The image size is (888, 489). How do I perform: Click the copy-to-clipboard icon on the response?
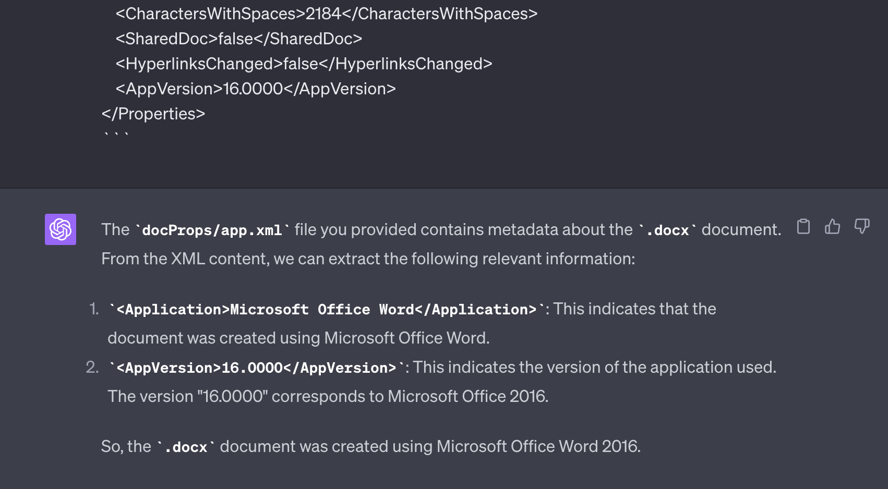(x=803, y=227)
